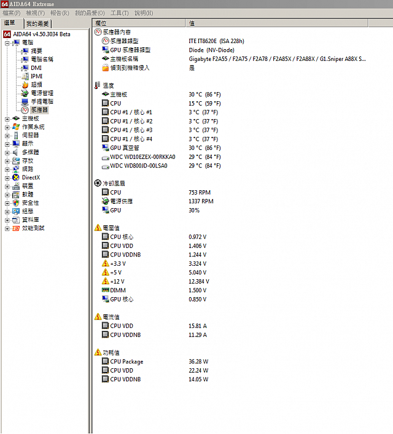Select the 主機板名稱 Gigabyte value
393x434 pixels.
coord(277,59)
